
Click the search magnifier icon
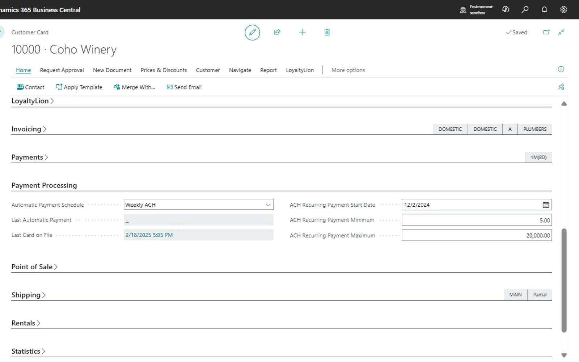[525, 9]
